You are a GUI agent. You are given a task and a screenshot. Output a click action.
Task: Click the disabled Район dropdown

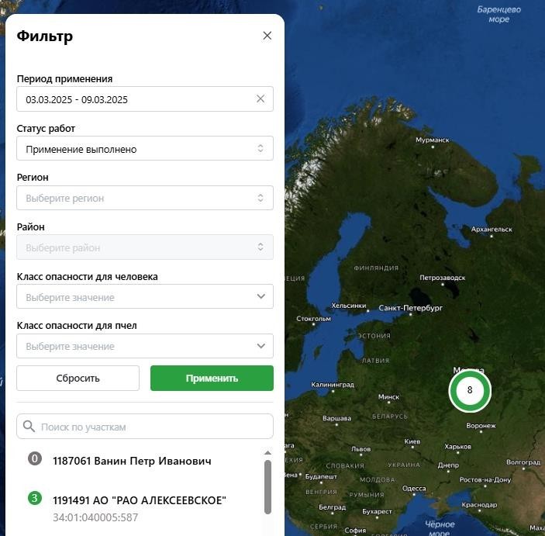[x=144, y=247]
